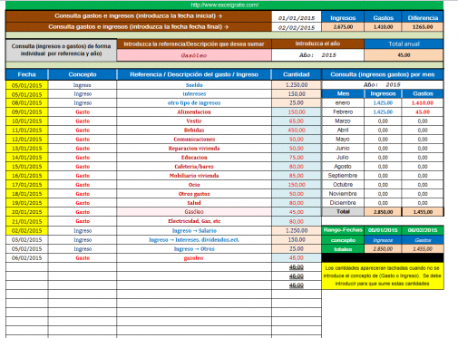Select the 'Electricidad, Gas, etc' cell

pyautogui.click(x=194, y=221)
